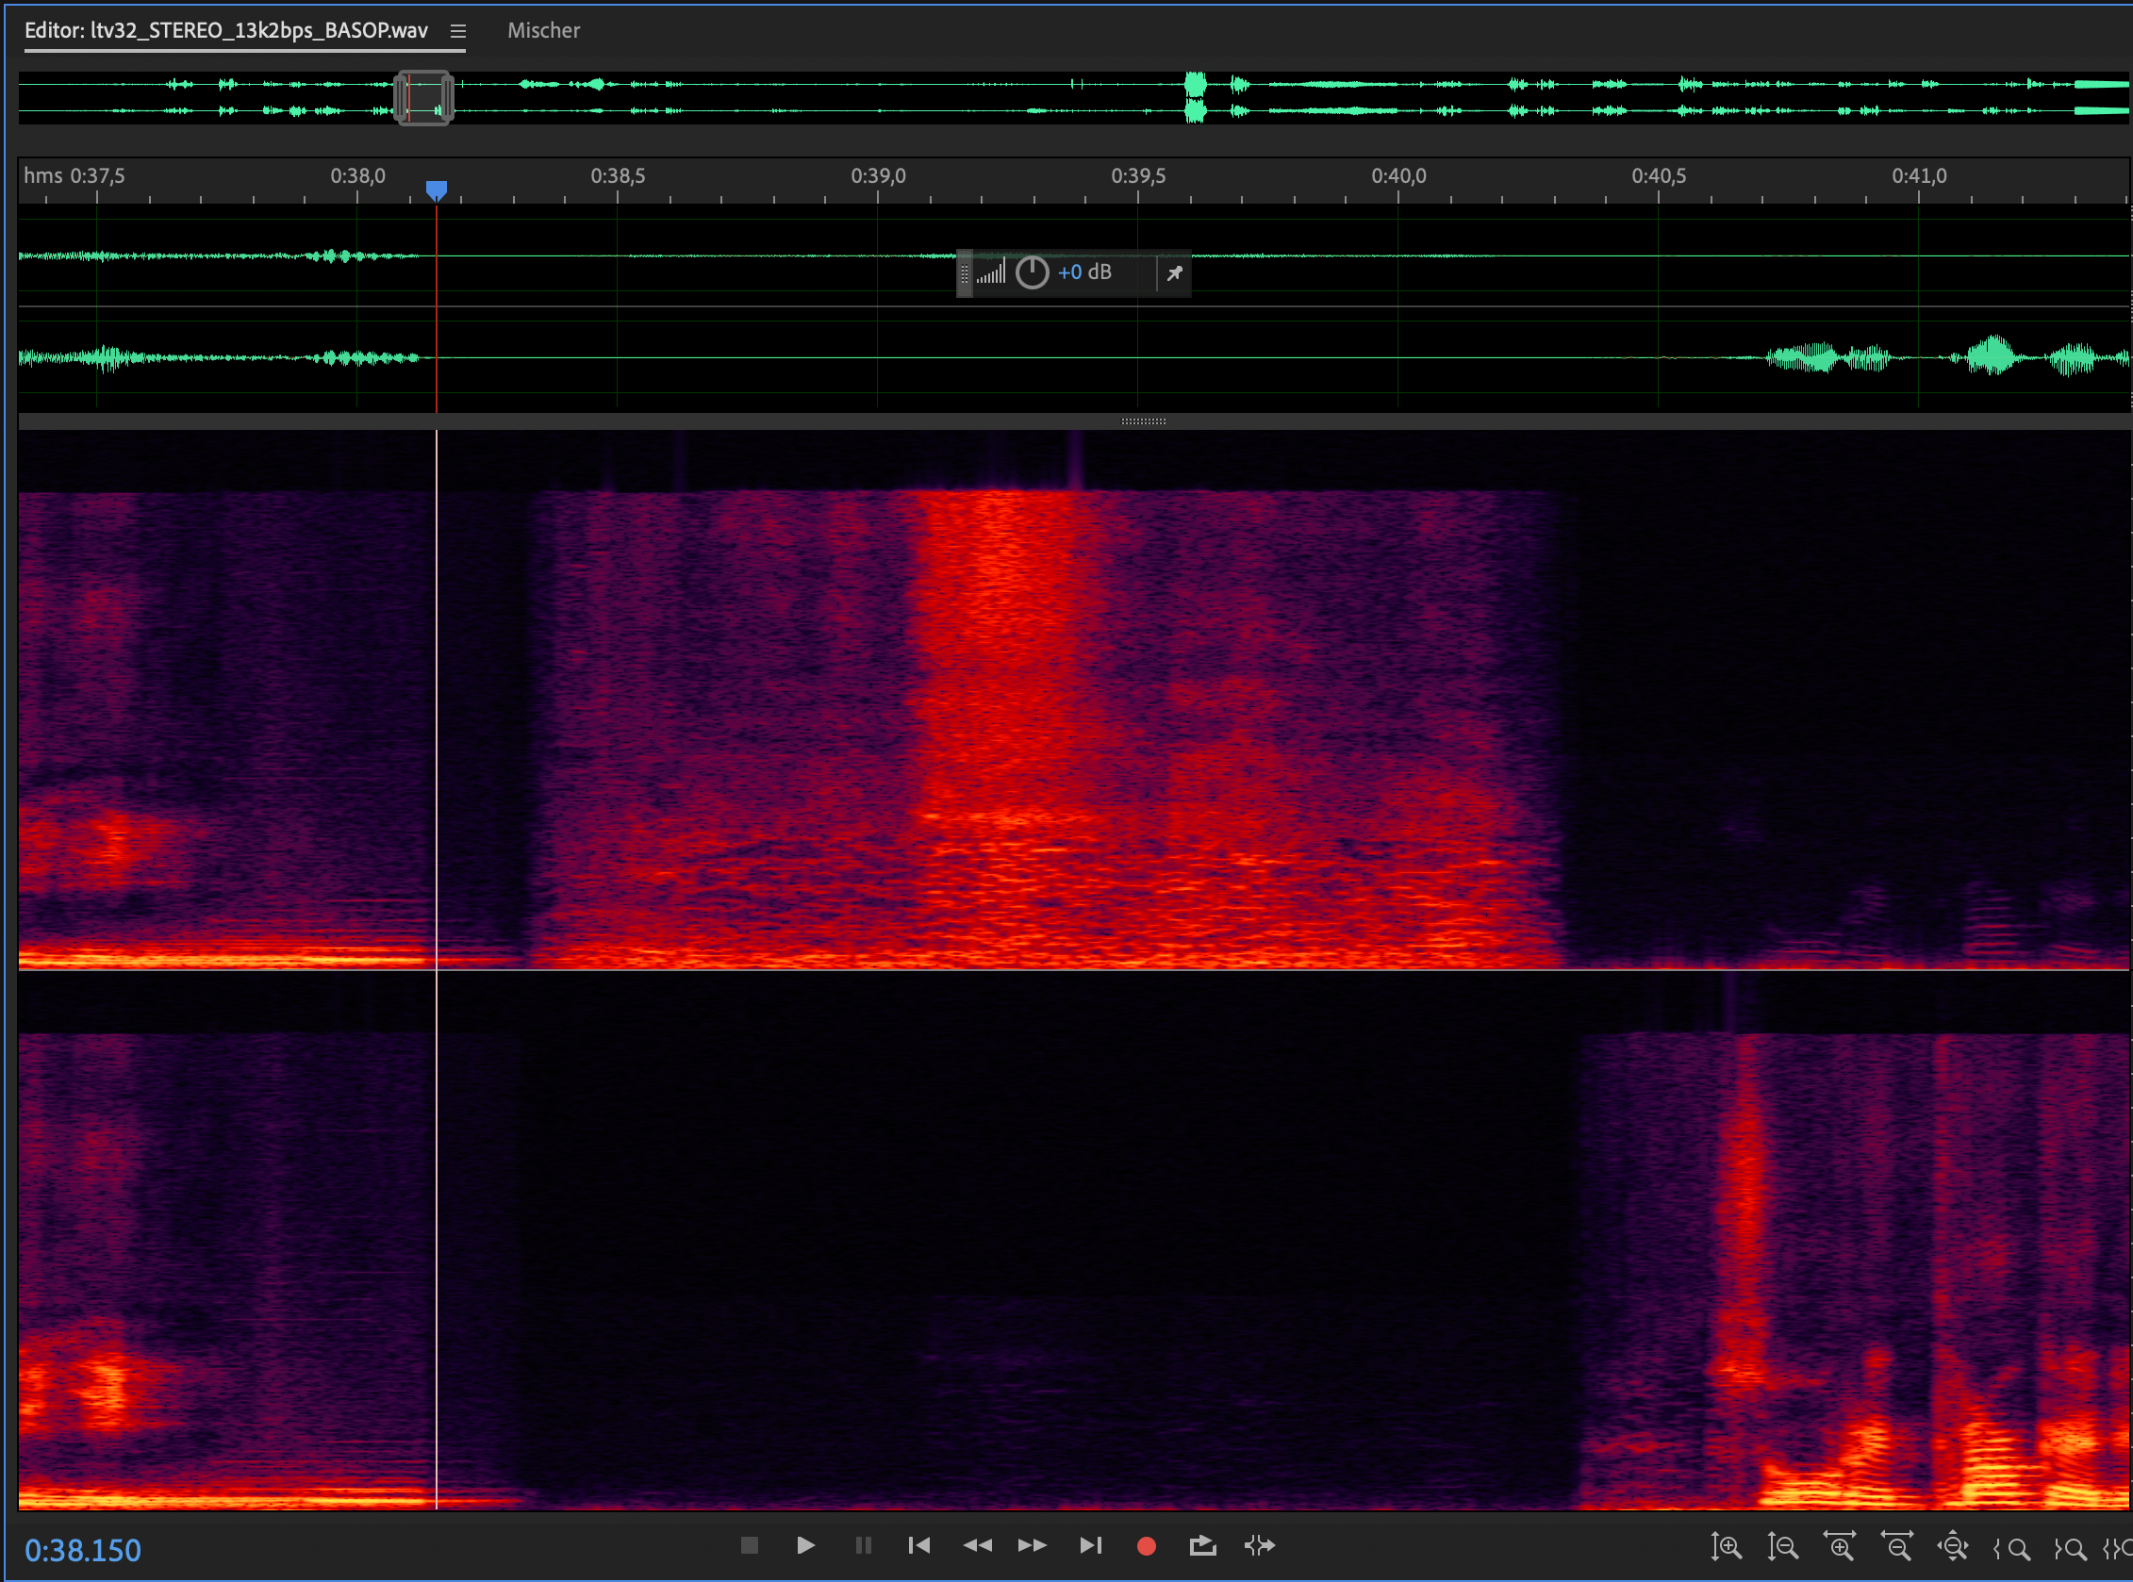Viewport: 2133px width, 1582px height.
Task: Click the 0:38.150 timecode display
Action: (82, 1550)
